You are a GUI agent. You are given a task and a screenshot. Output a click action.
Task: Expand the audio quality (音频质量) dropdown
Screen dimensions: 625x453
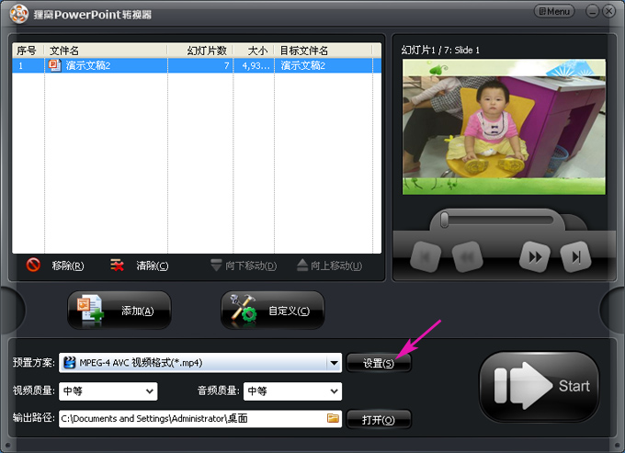coord(334,391)
